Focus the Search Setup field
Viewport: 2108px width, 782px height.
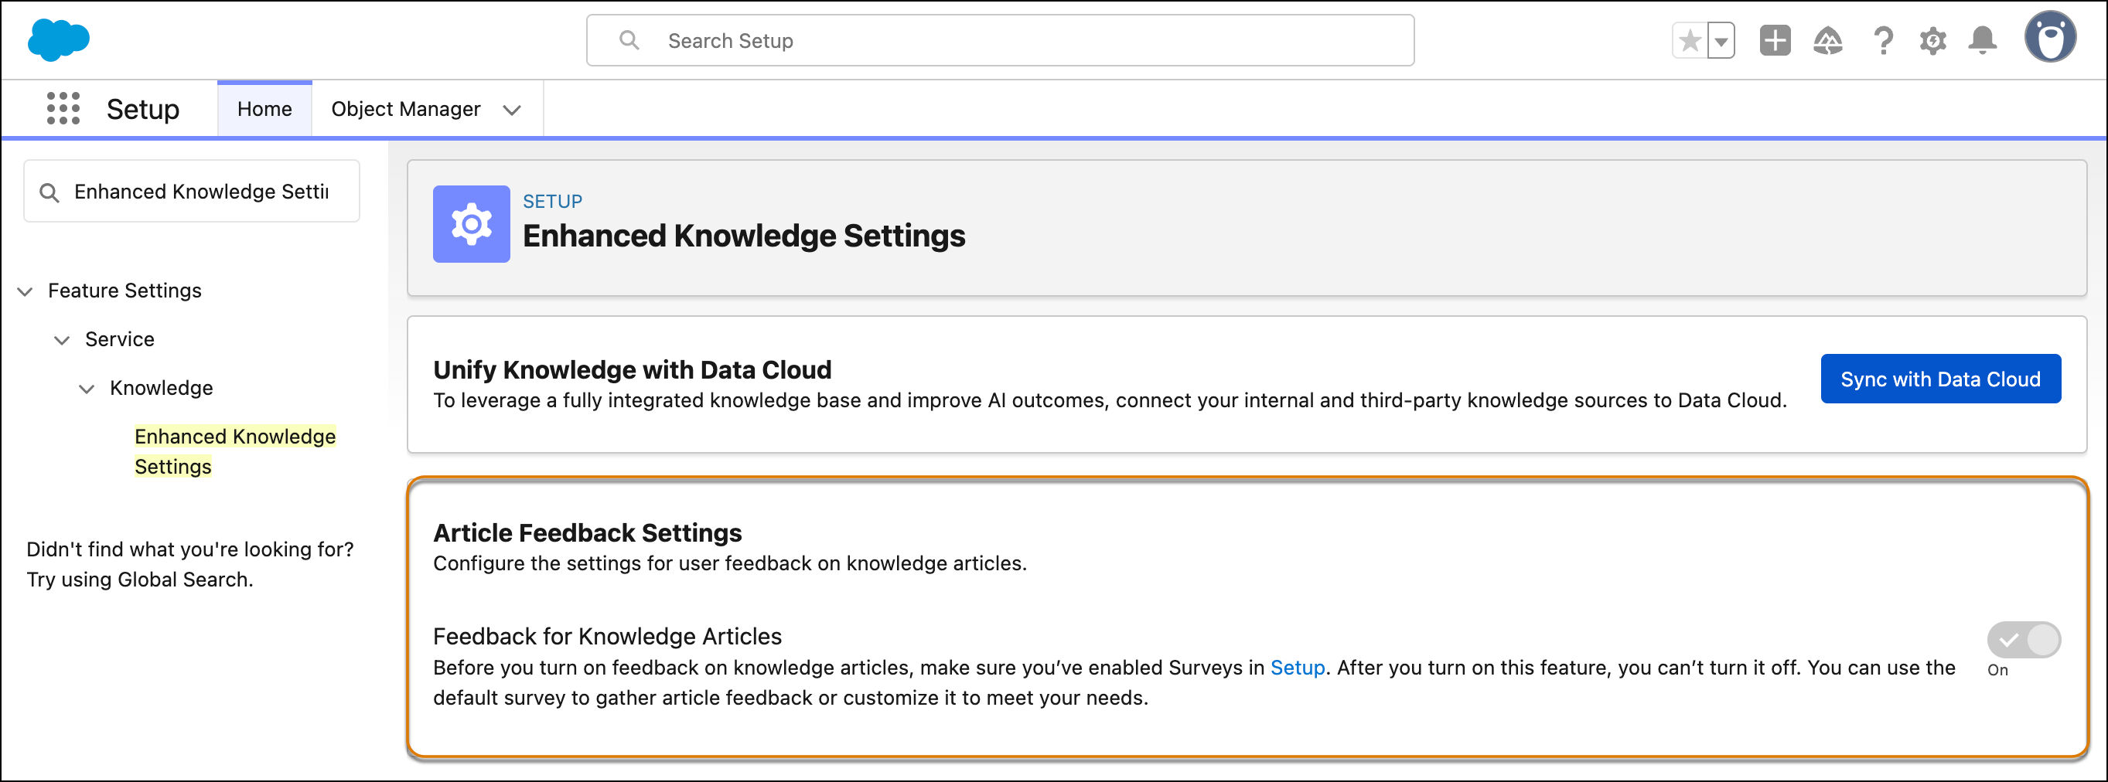[x=1000, y=40]
